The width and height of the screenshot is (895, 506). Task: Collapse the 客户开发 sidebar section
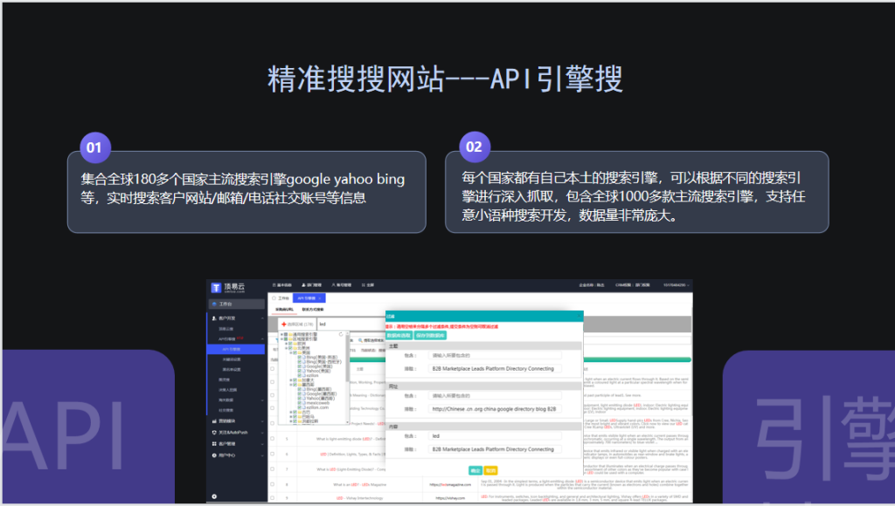click(261, 318)
